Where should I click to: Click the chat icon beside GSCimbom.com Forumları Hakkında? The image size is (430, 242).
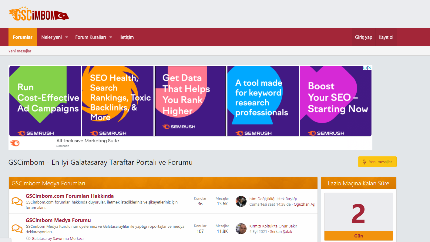tap(17, 201)
